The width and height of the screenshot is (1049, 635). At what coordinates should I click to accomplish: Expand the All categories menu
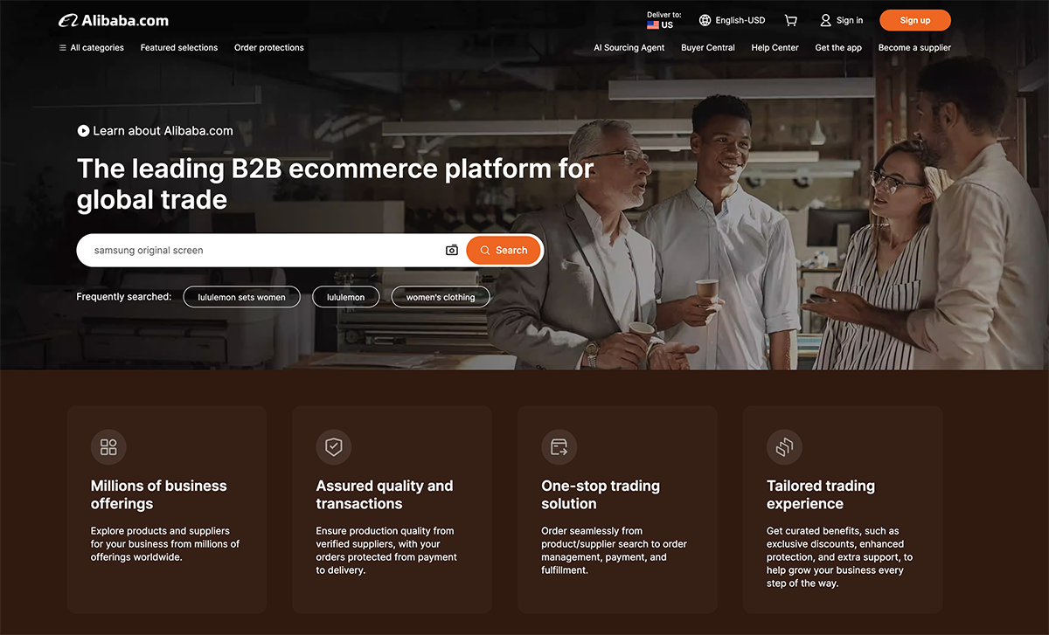point(91,48)
